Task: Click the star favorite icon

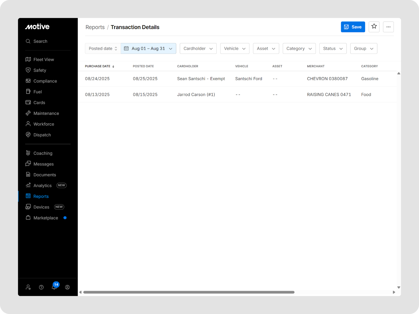Action: [374, 27]
